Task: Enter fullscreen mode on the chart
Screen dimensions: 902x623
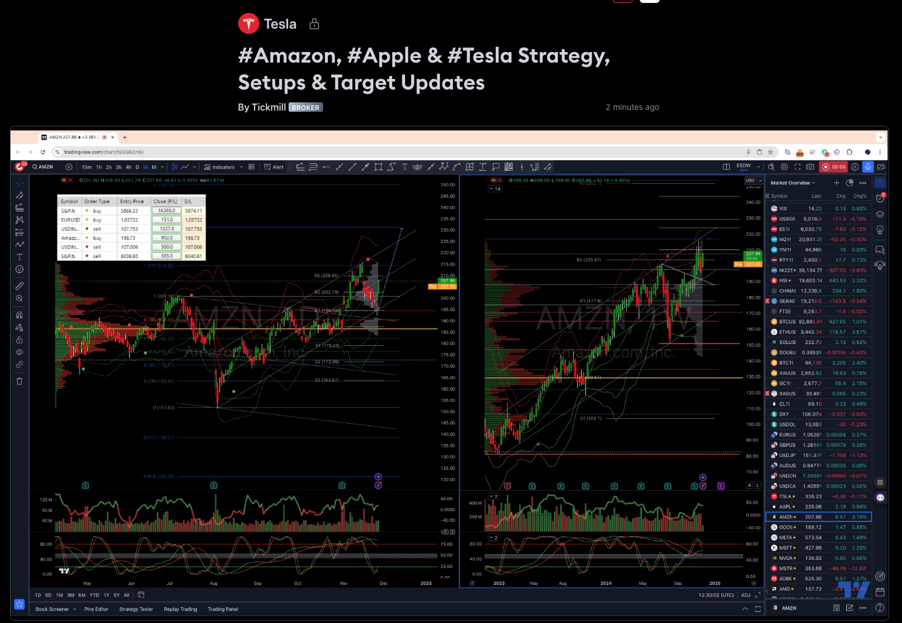Action: [x=797, y=167]
